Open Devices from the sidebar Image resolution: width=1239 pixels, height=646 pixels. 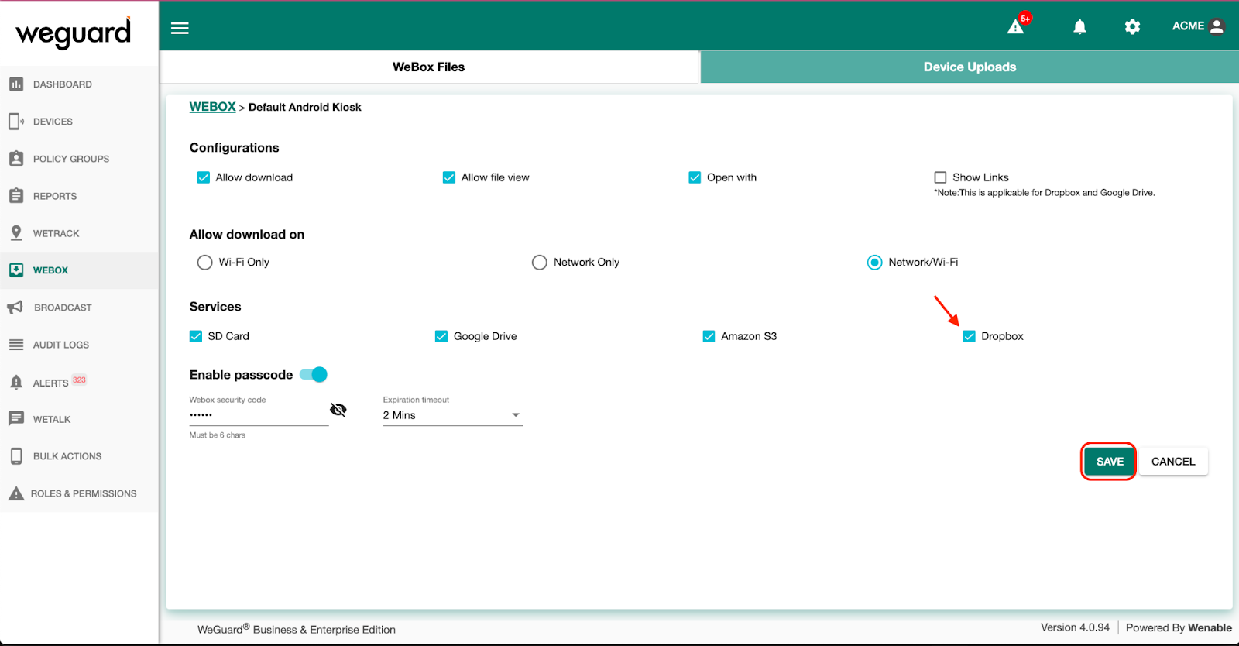[x=79, y=122]
